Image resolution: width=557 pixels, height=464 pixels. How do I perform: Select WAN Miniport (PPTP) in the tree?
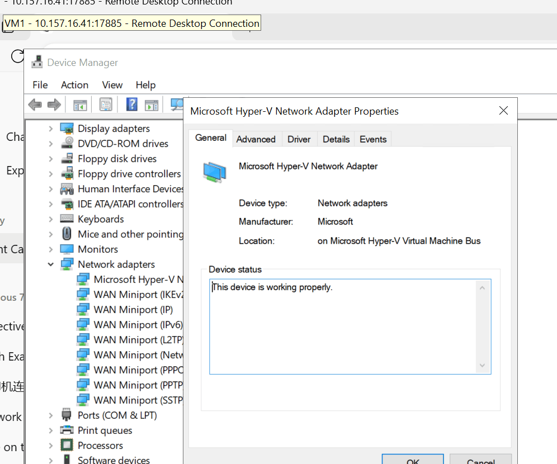coord(138,385)
